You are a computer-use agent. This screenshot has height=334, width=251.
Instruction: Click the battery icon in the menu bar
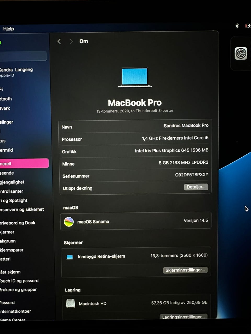tap(248, 26)
